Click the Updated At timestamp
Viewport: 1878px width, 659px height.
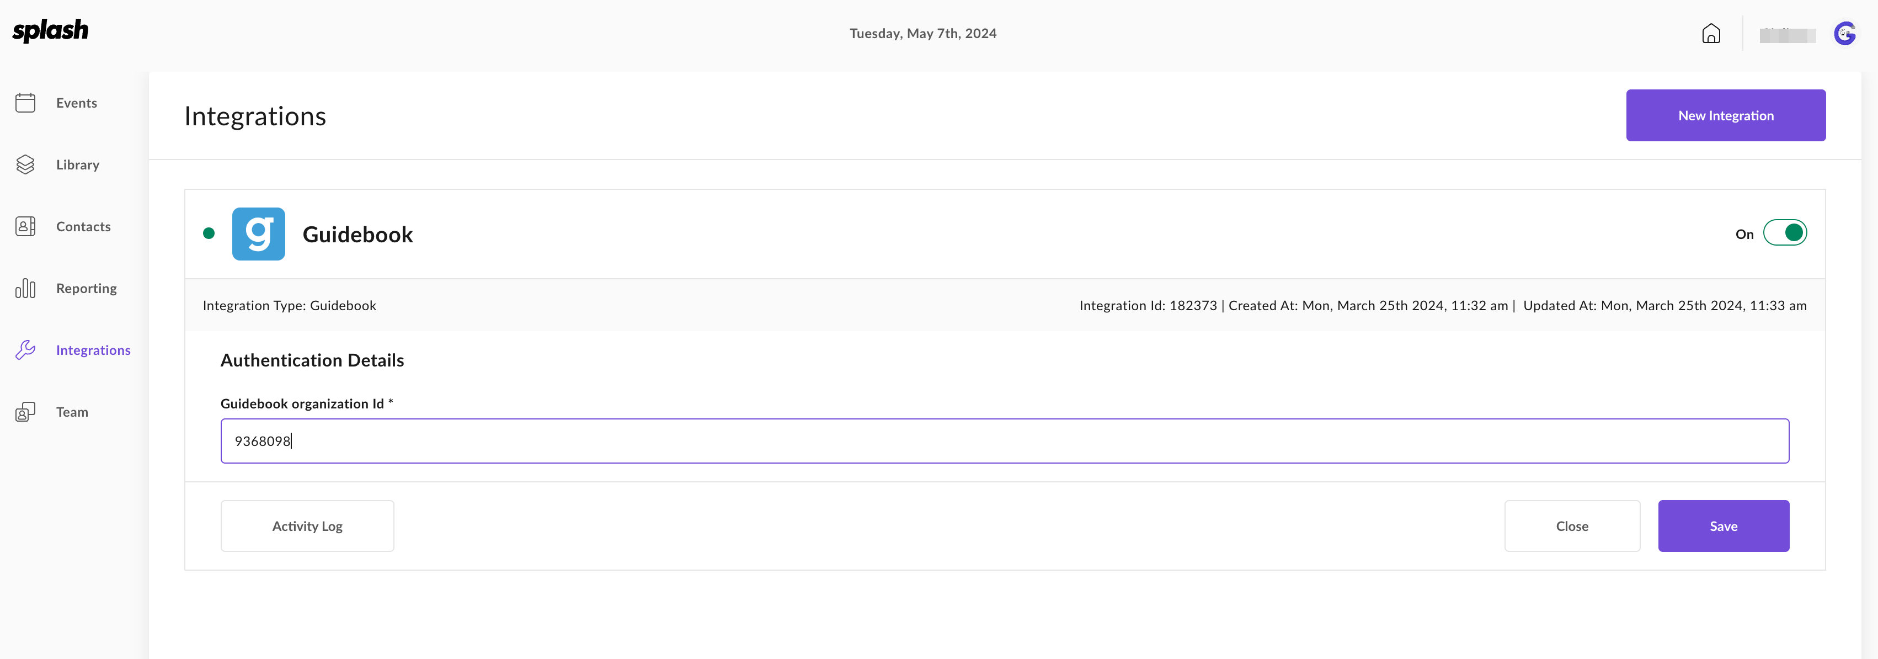[x=1664, y=305]
